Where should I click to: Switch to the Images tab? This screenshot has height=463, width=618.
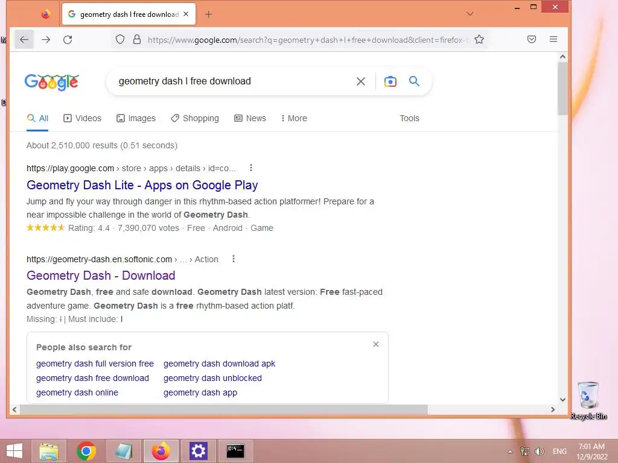pos(136,118)
